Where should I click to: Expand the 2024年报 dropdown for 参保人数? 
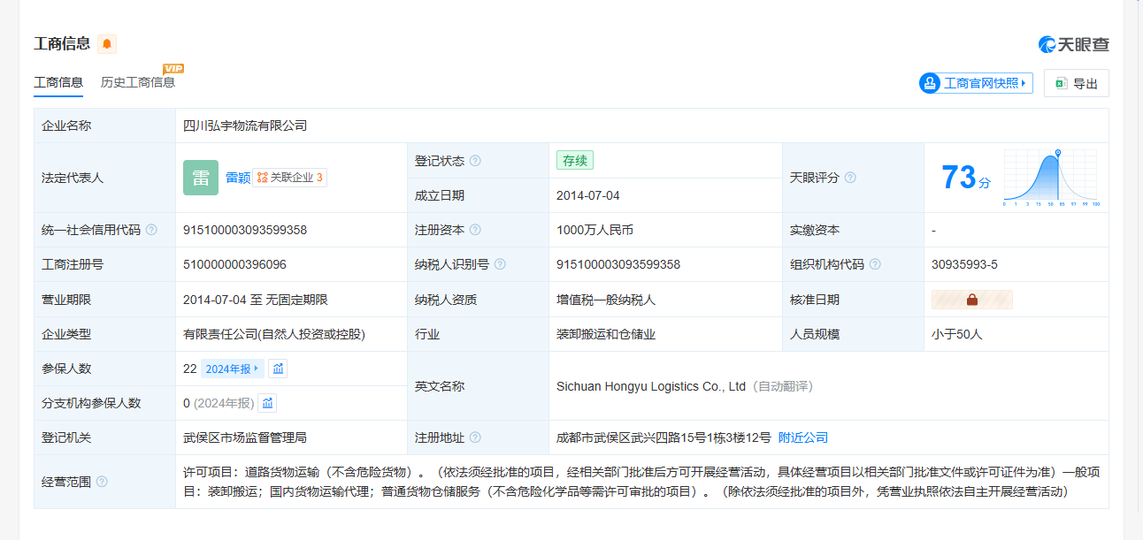[232, 369]
